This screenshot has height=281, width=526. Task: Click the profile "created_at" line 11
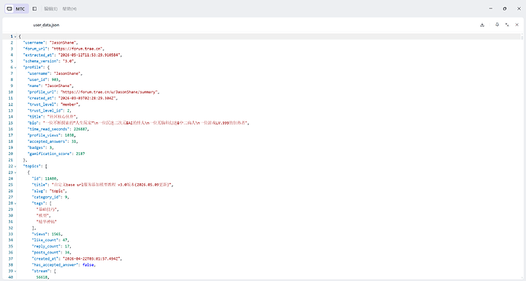click(72, 99)
